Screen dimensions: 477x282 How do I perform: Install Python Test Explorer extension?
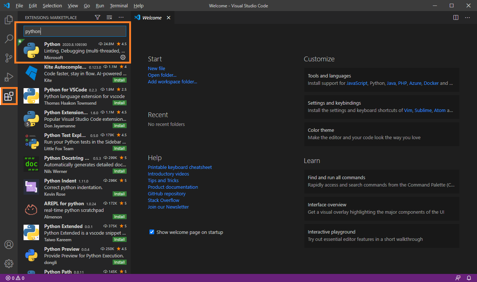[x=120, y=148]
